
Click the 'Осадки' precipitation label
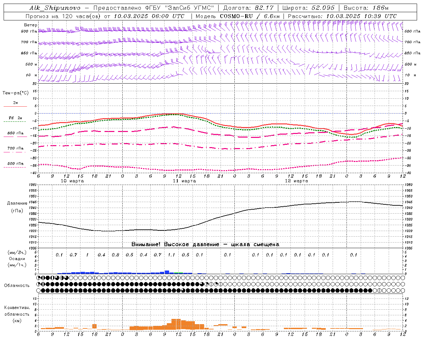point(17,259)
